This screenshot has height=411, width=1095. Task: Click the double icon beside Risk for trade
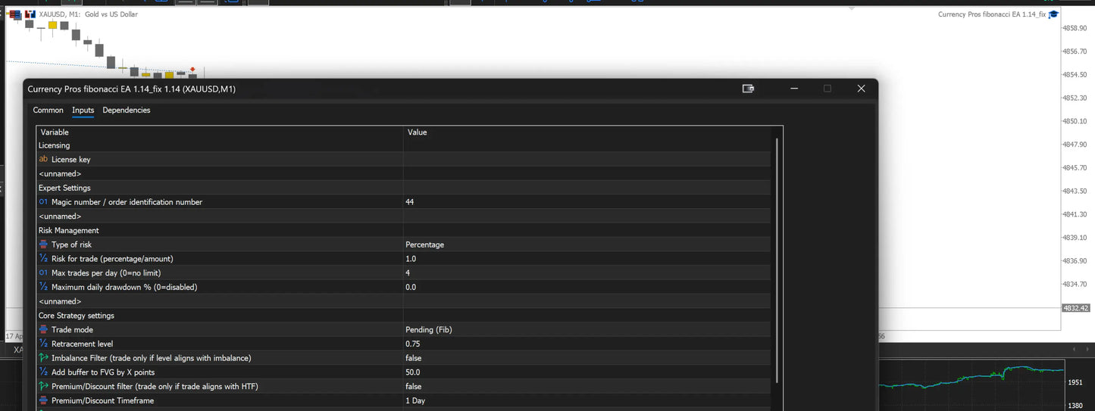(43, 259)
